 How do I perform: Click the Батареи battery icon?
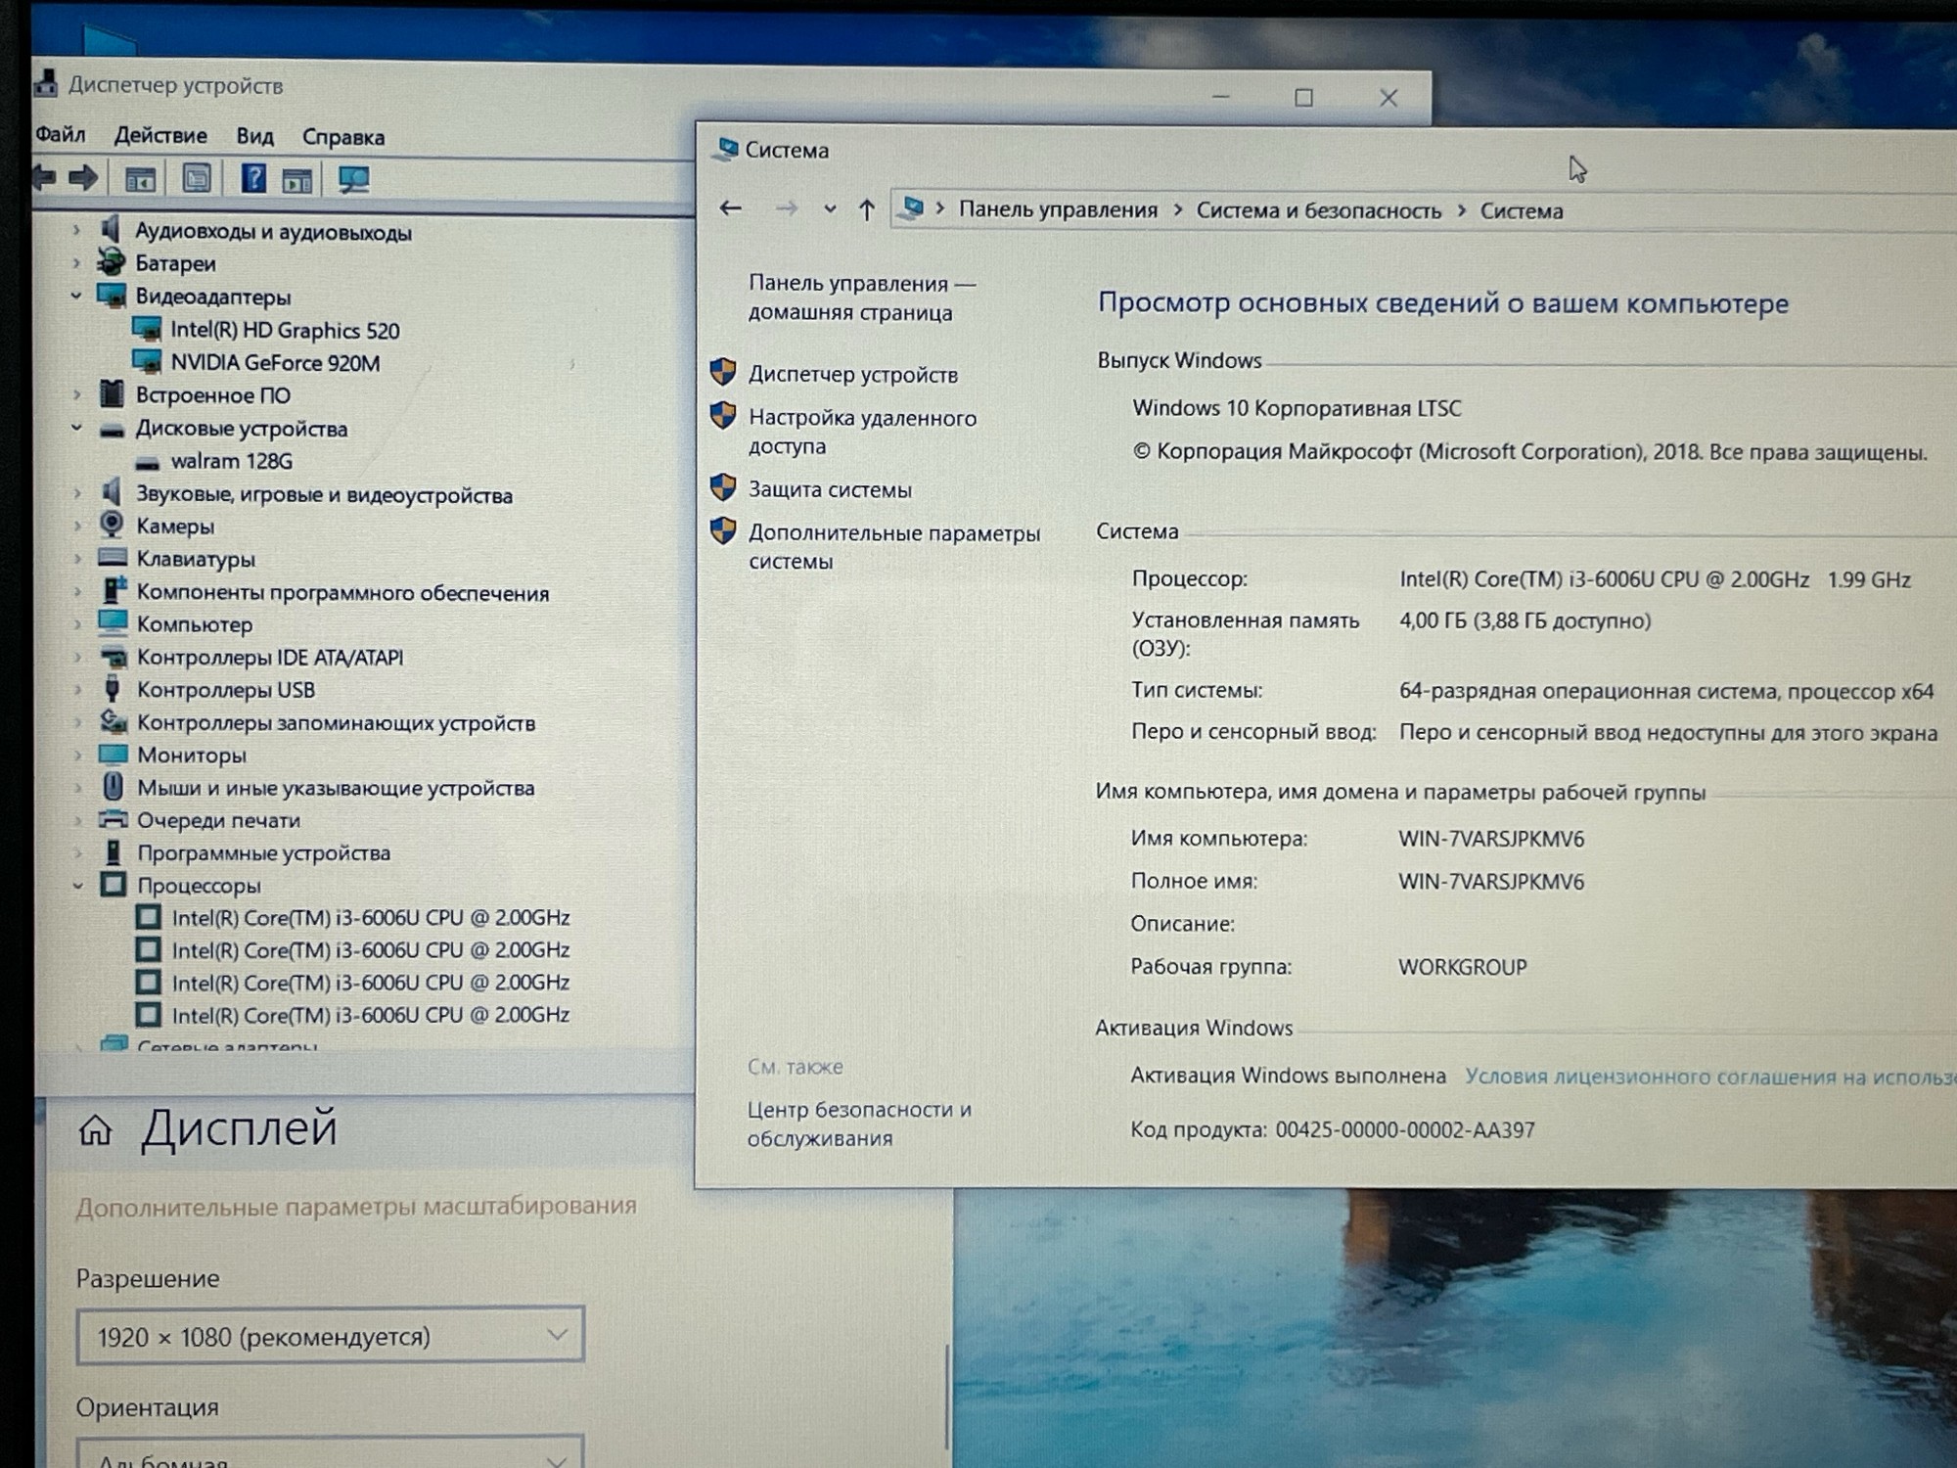112,261
